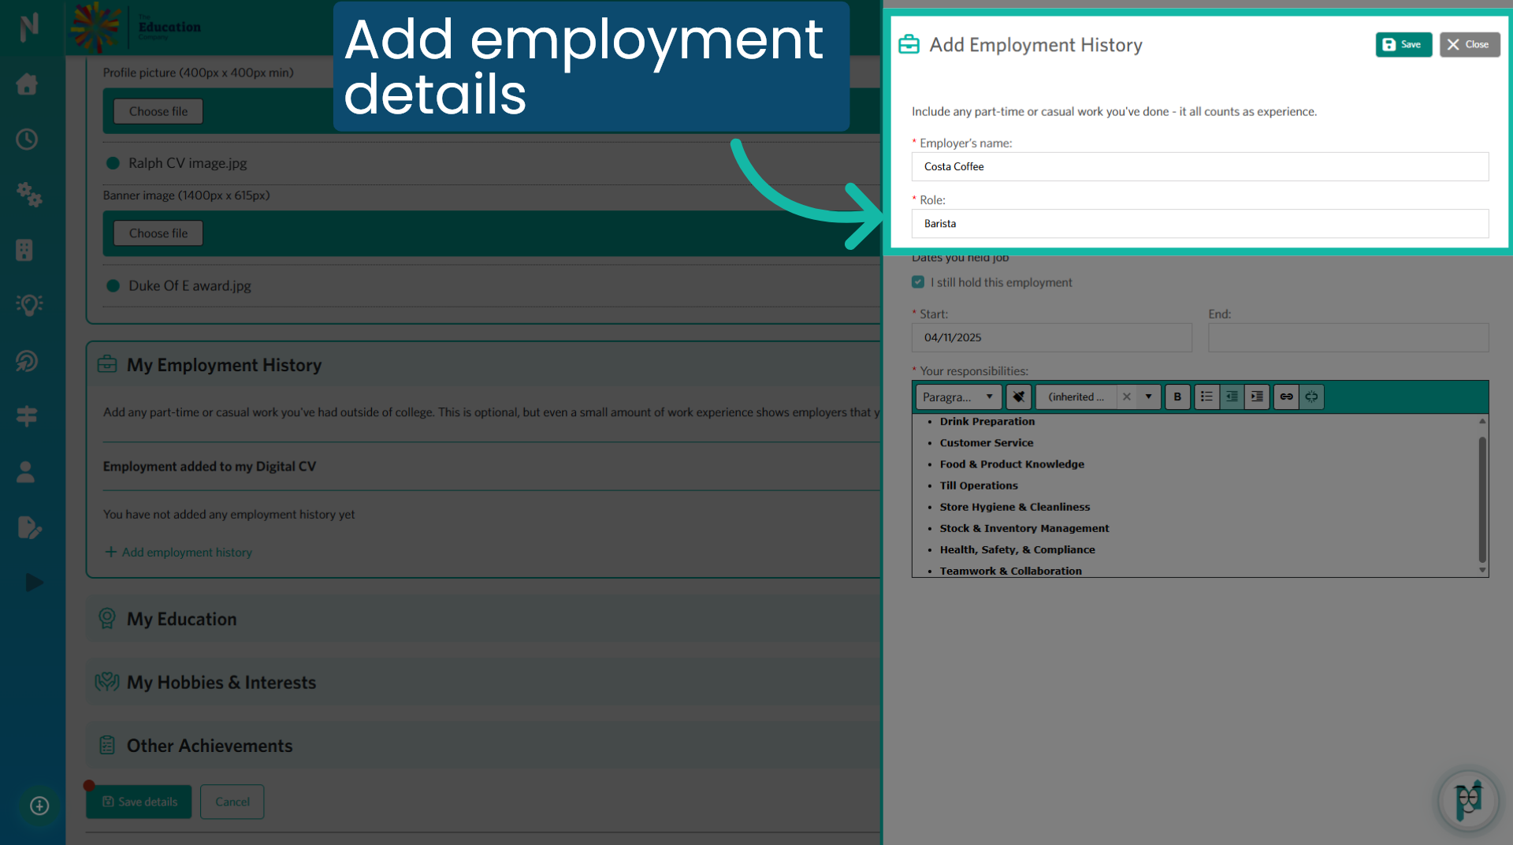Click the N logo at top left
Screen dimensions: 1513x845
click(29, 28)
